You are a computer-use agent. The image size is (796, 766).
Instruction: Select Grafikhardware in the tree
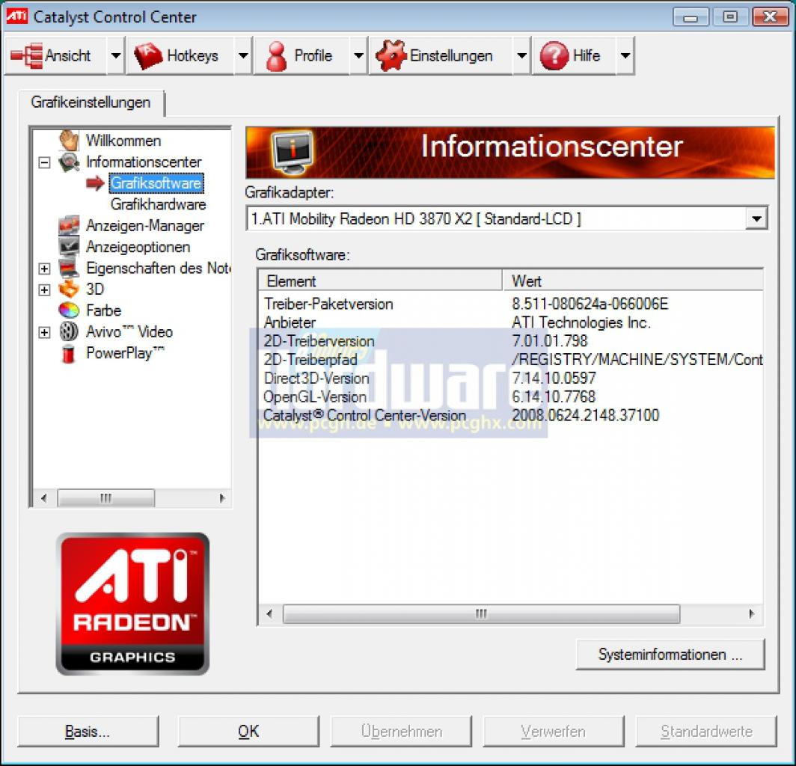[159, 204]
